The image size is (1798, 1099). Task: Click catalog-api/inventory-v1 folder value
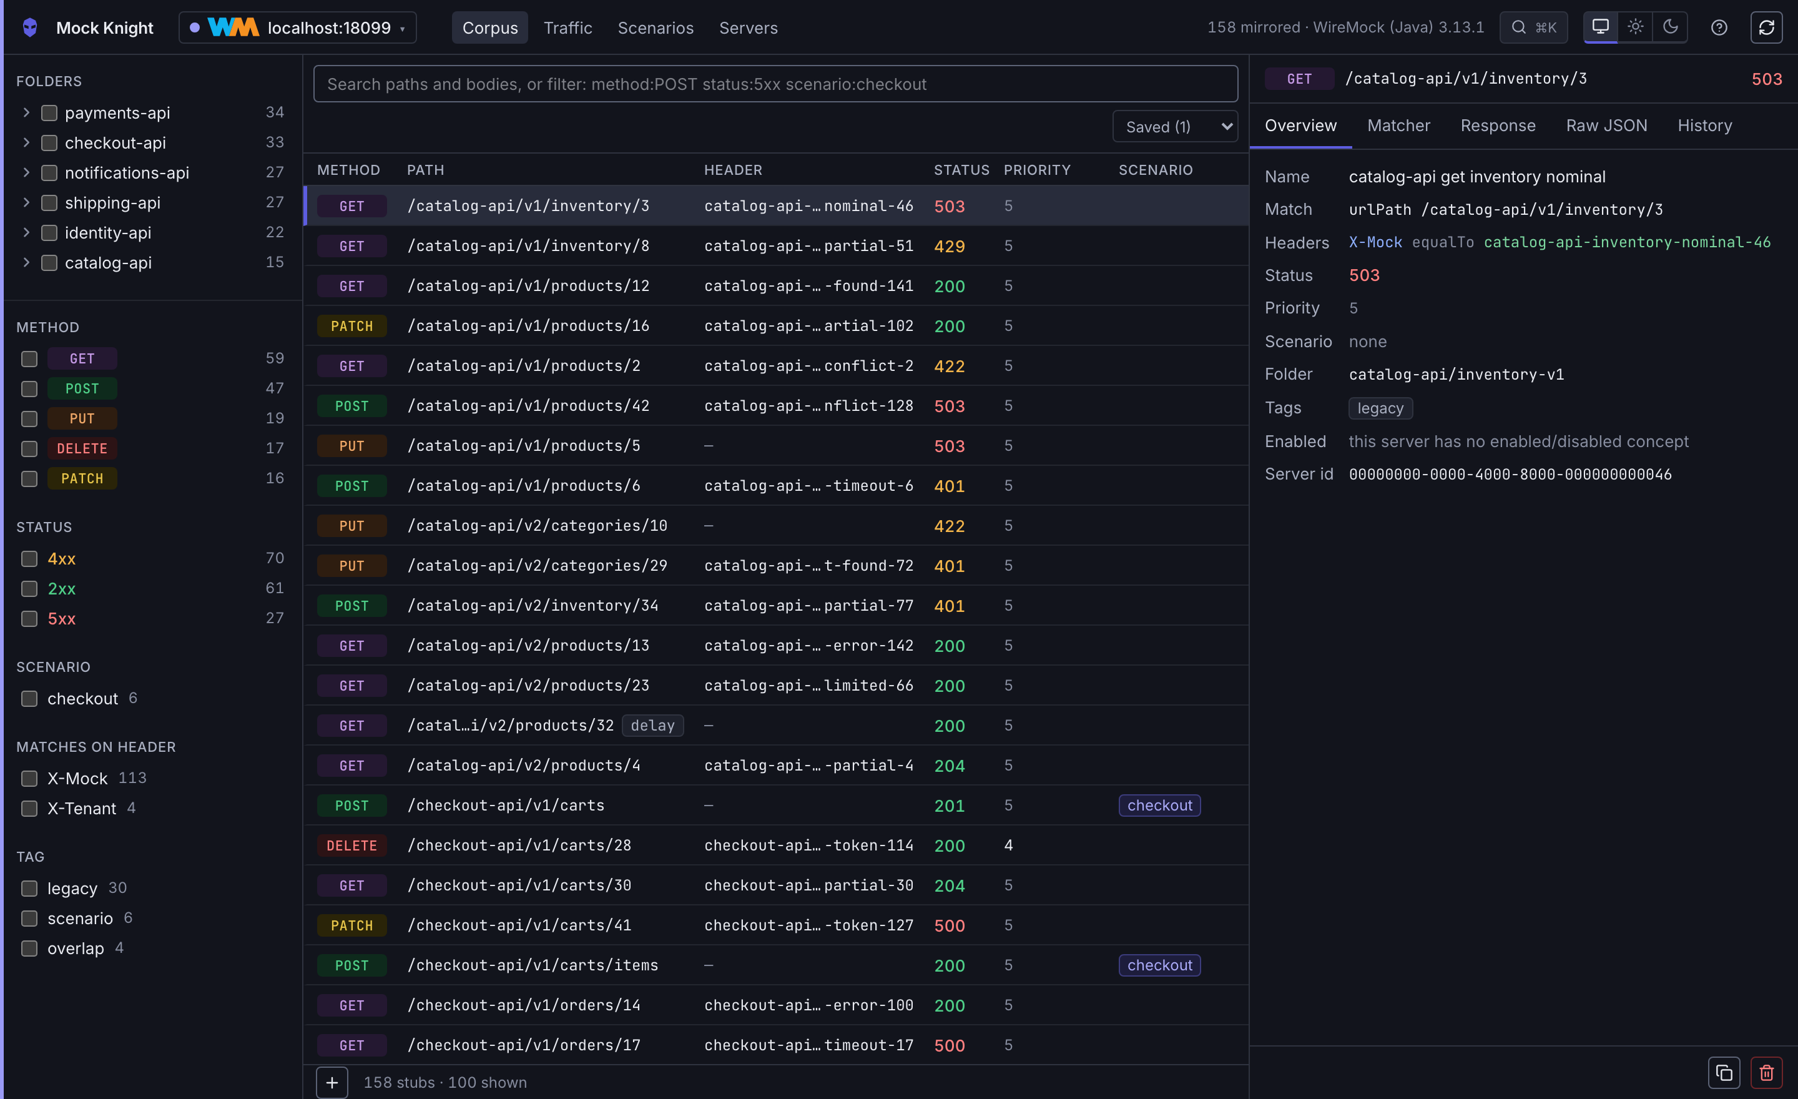click(1456, 375)
